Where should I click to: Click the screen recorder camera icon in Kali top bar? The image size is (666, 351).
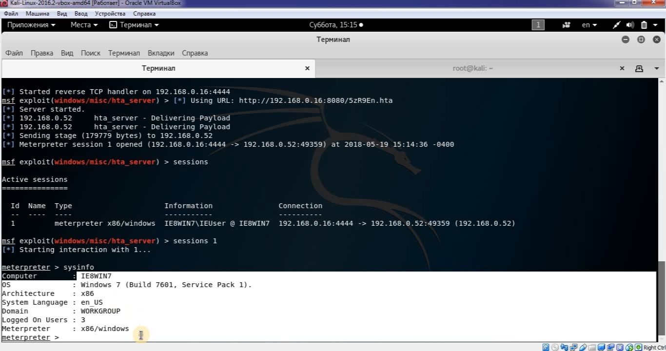pyautogui.click(x=567, y=25)
